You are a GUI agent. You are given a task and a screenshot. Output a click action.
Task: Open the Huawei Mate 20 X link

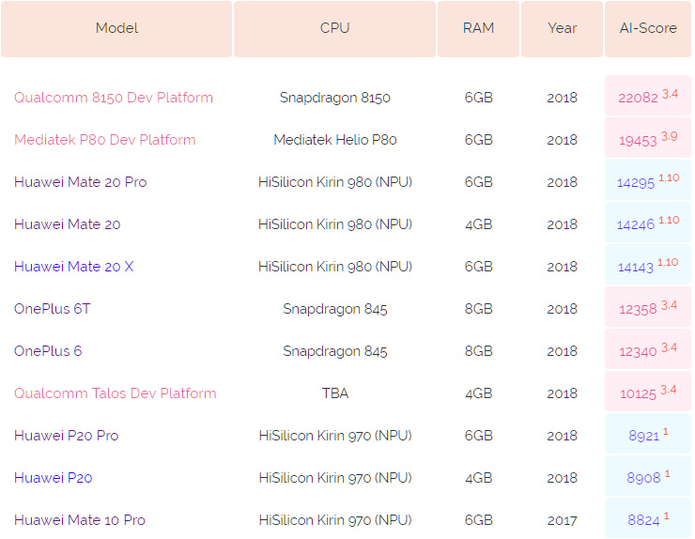(73, 267)
